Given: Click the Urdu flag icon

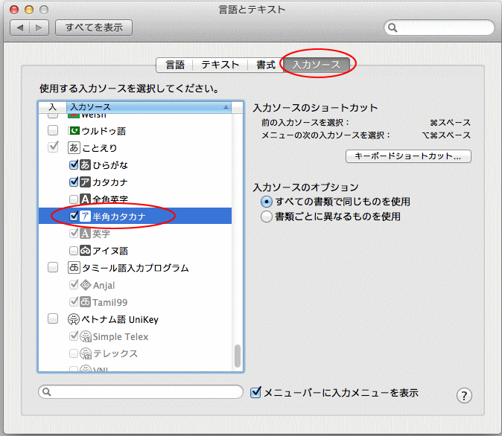Looking at the screenshot, I should (x=74, y=130).
